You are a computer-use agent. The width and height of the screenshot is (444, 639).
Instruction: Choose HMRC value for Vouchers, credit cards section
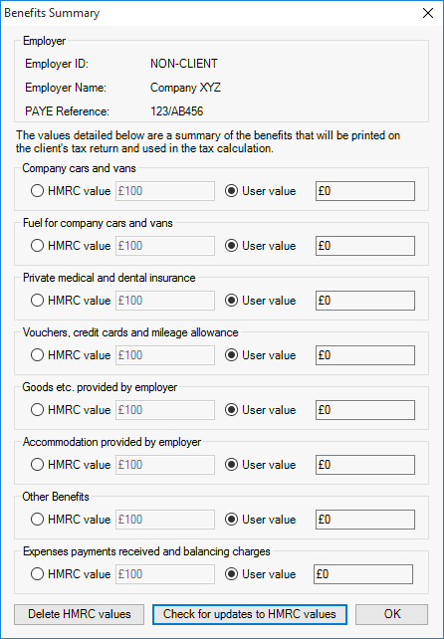tap(71, 355)
